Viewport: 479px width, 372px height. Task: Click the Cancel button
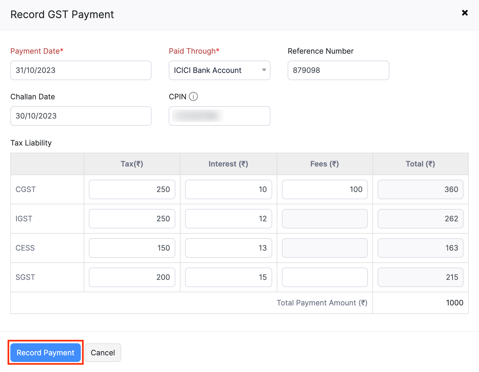(x=103, y=352)
